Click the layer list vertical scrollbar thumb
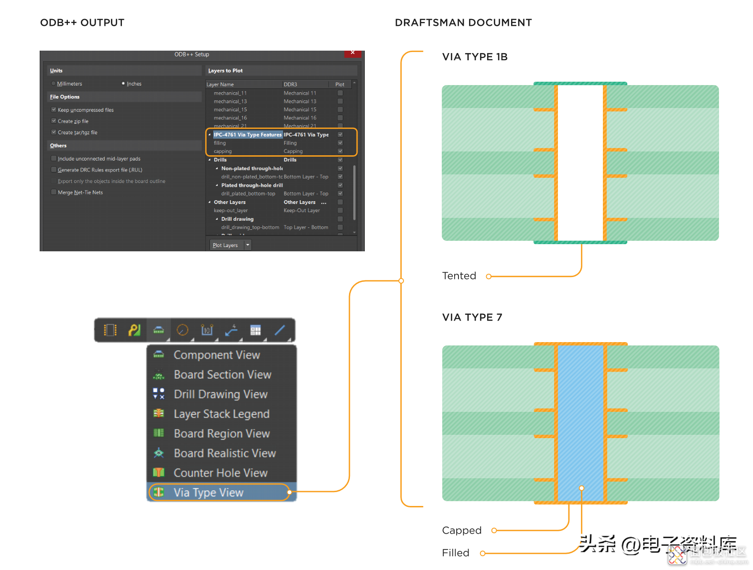Screen dimensions: 753x570 click(x=354, y=192)
